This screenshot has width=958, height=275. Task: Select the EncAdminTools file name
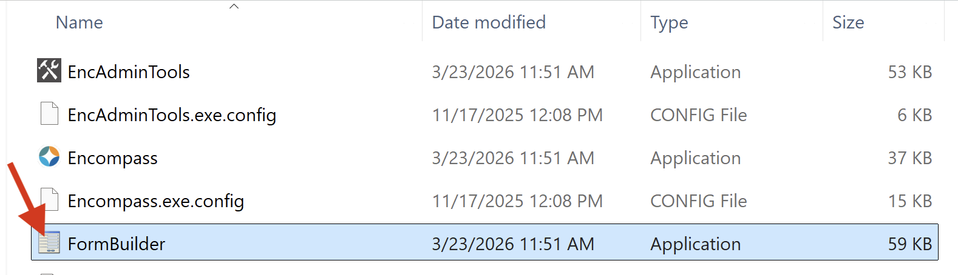(129, 72)
